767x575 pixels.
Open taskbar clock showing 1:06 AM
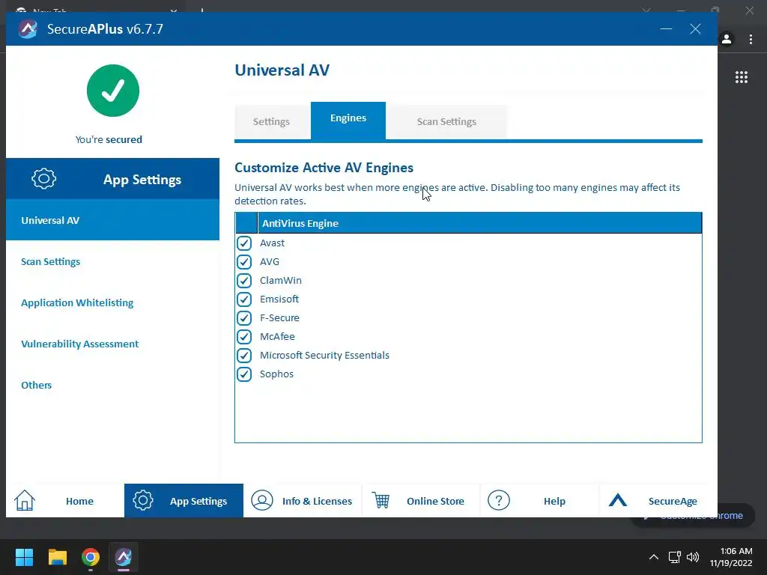[731, 557]
